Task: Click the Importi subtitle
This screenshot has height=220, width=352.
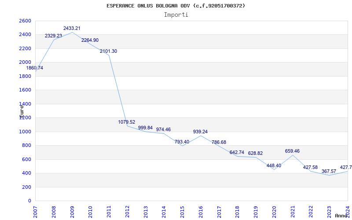Action: [x=176, y=15]
